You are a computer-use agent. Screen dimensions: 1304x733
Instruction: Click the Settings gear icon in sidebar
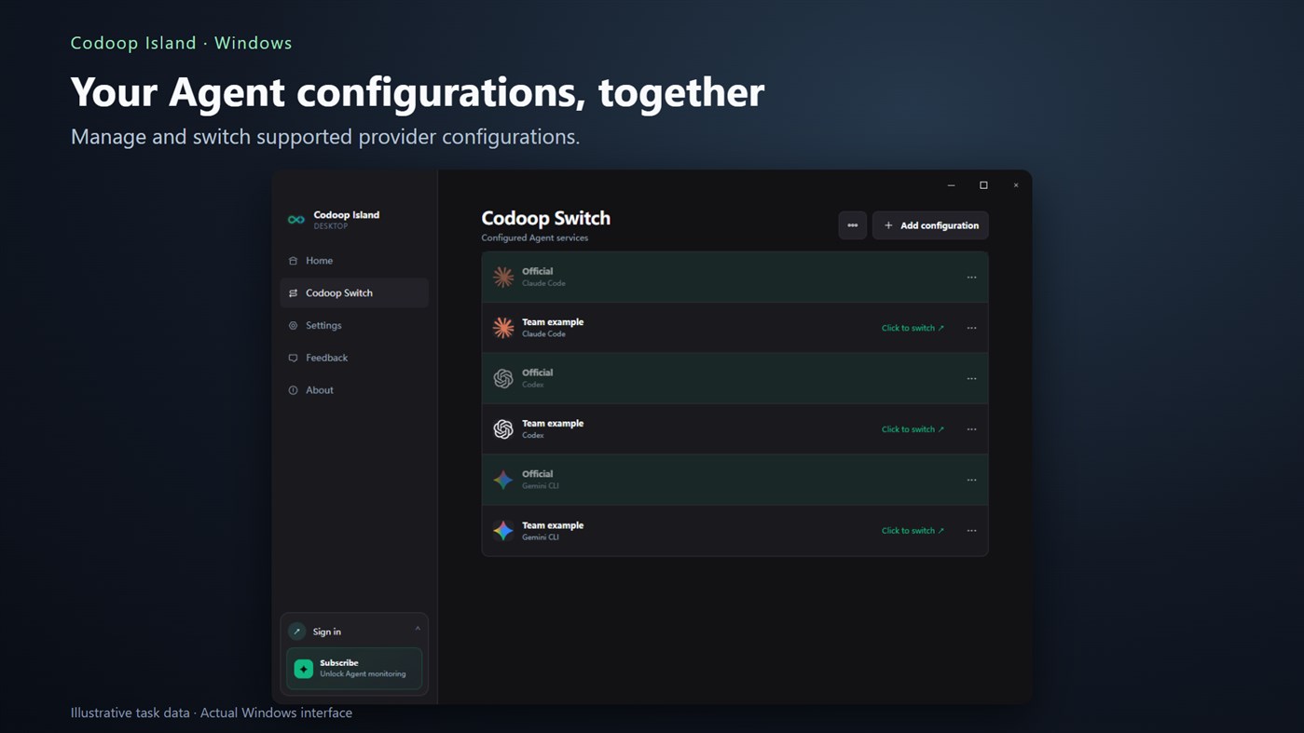(293, 325)
